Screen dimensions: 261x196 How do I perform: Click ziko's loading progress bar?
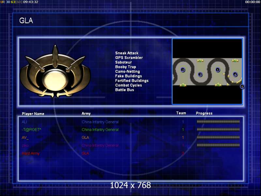coord(218,145)
